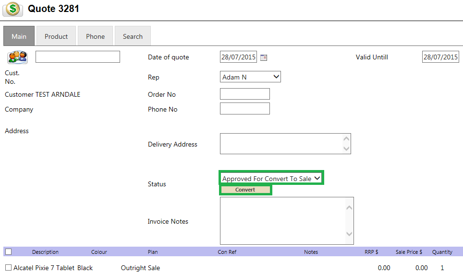Go to the Phone tab

point(95,36)
